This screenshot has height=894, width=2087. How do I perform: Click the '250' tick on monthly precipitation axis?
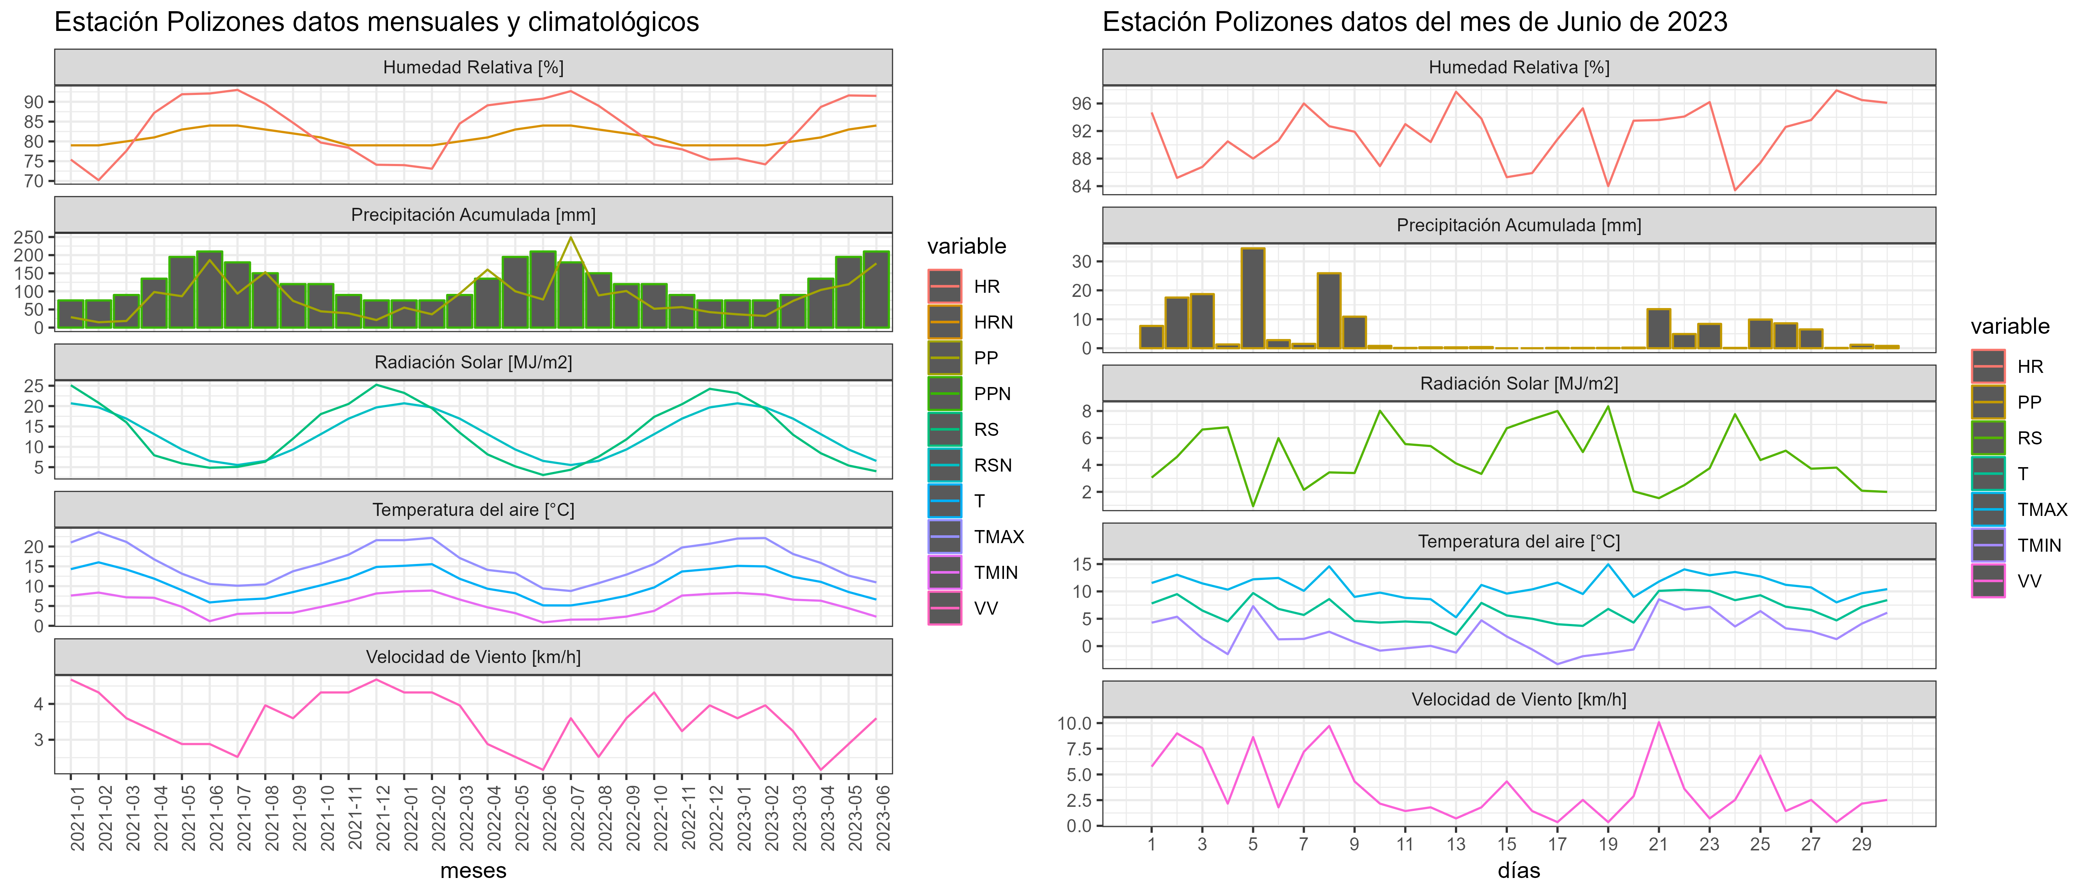tap(29, 237)
